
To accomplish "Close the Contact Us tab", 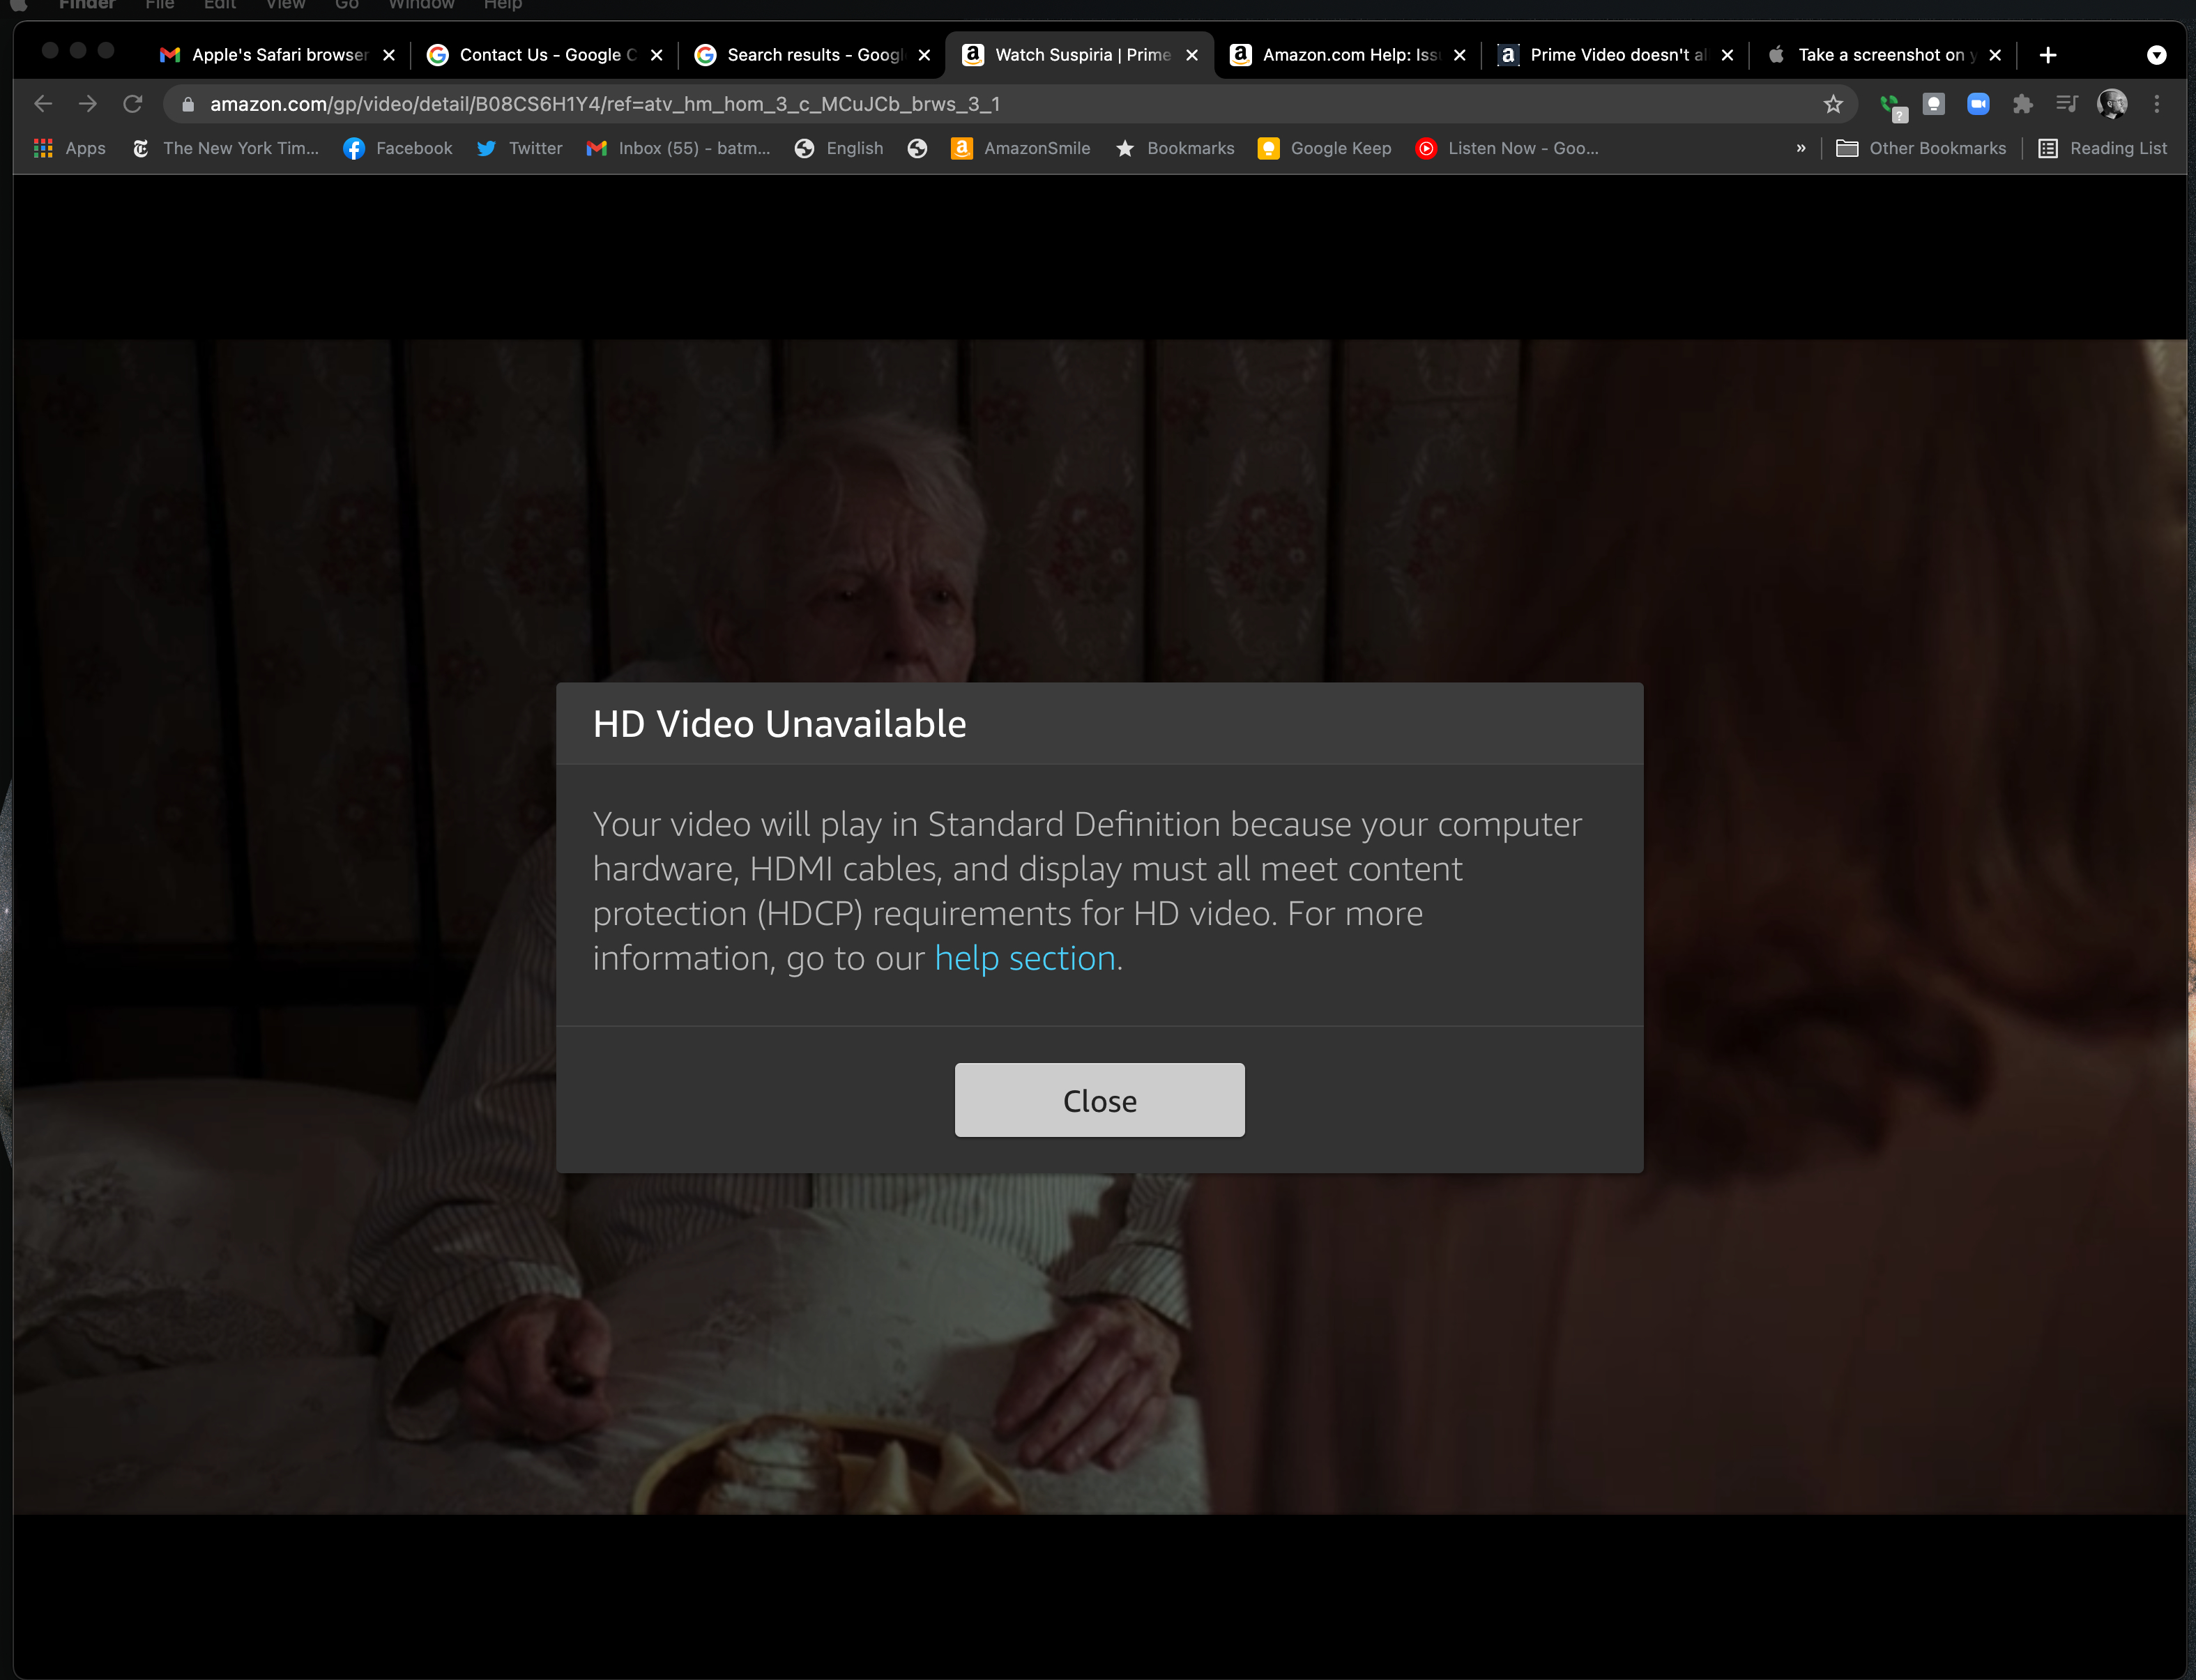I will (657, 55).
